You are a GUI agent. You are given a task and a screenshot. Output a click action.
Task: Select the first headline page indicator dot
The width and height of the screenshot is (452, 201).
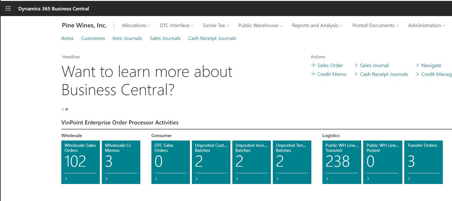pos(63,109)
